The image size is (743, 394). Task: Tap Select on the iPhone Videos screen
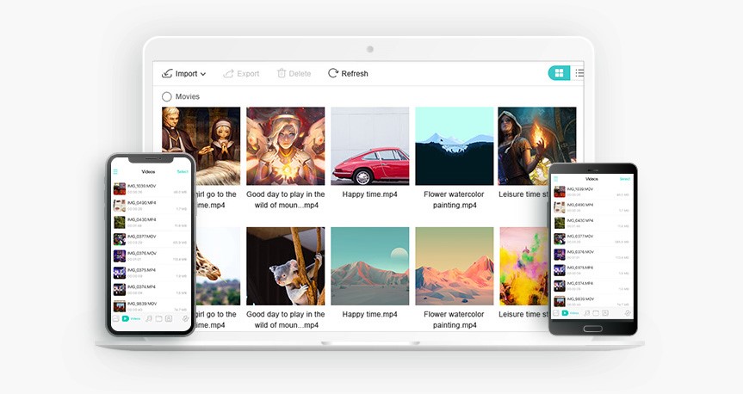click(183, 172)
